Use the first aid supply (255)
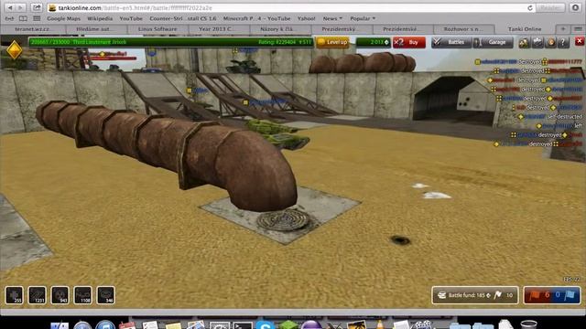Viewport: 586px width, 329px height. (x=15, y=295)
